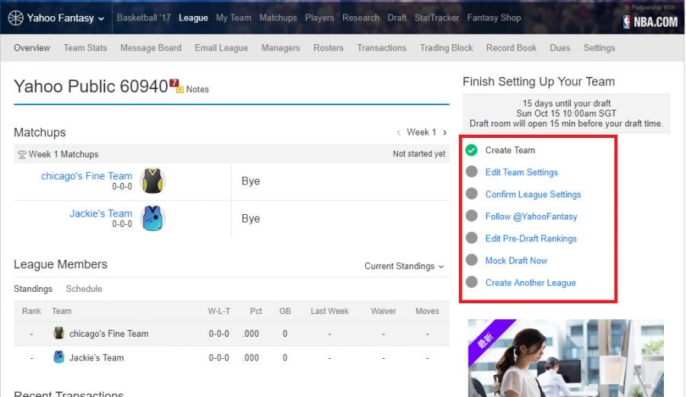The image size is (686, 397).
Task: Click Create Another League link
Action: pyautogui.click(x=531, y=283)
